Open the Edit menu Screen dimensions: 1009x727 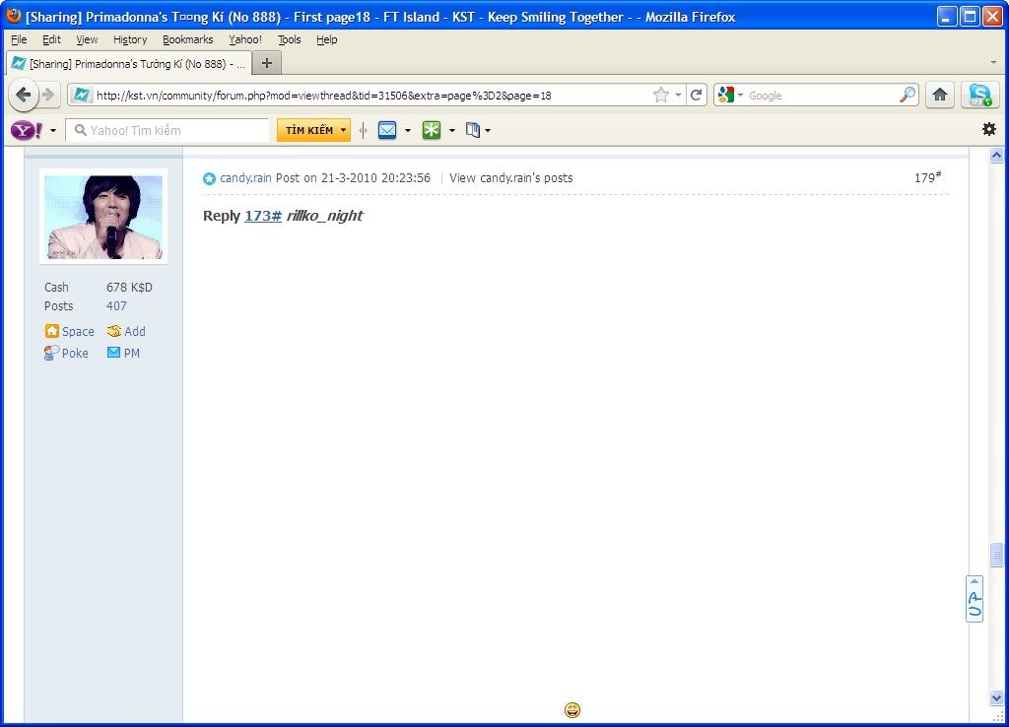tap(51, 39)
